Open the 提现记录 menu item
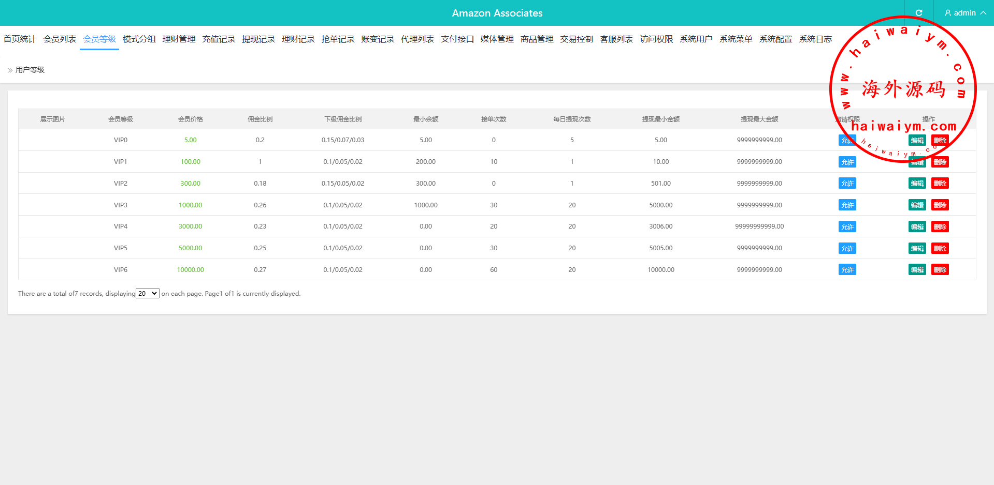Viewport: 994px width, 485px height. 258,39
